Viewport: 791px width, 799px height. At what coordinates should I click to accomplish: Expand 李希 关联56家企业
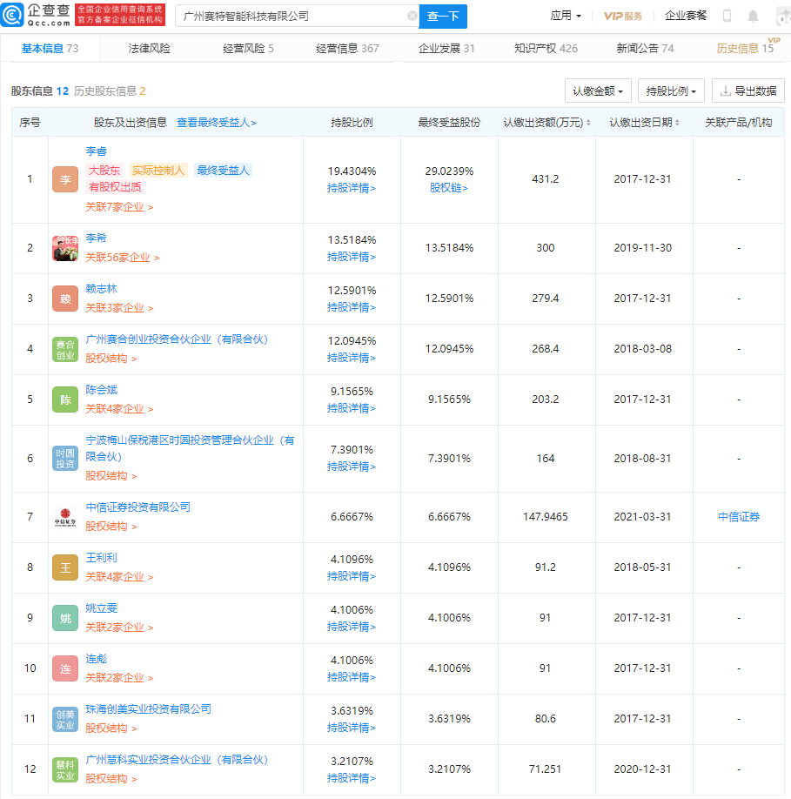(x=122, y=258)
